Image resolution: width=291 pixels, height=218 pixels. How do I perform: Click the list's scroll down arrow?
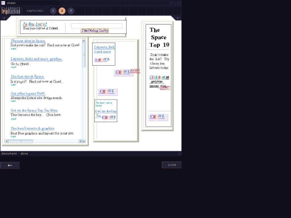point(84,141)
